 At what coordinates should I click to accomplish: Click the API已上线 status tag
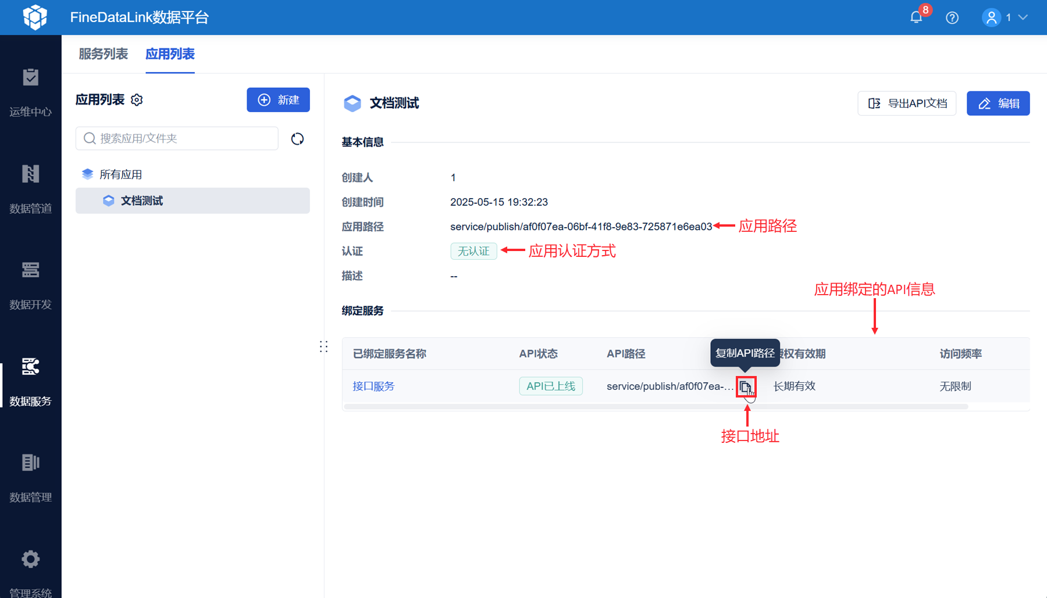[x=551, y=386]
